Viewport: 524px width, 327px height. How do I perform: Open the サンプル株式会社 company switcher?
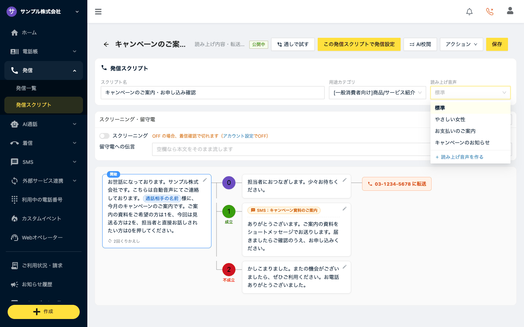(x=44, y=12)
